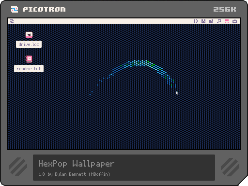Open the sprite graphics editor workspace

203,21
